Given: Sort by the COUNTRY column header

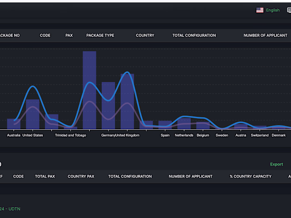Looking at the screenshot, I should [145, 35].
